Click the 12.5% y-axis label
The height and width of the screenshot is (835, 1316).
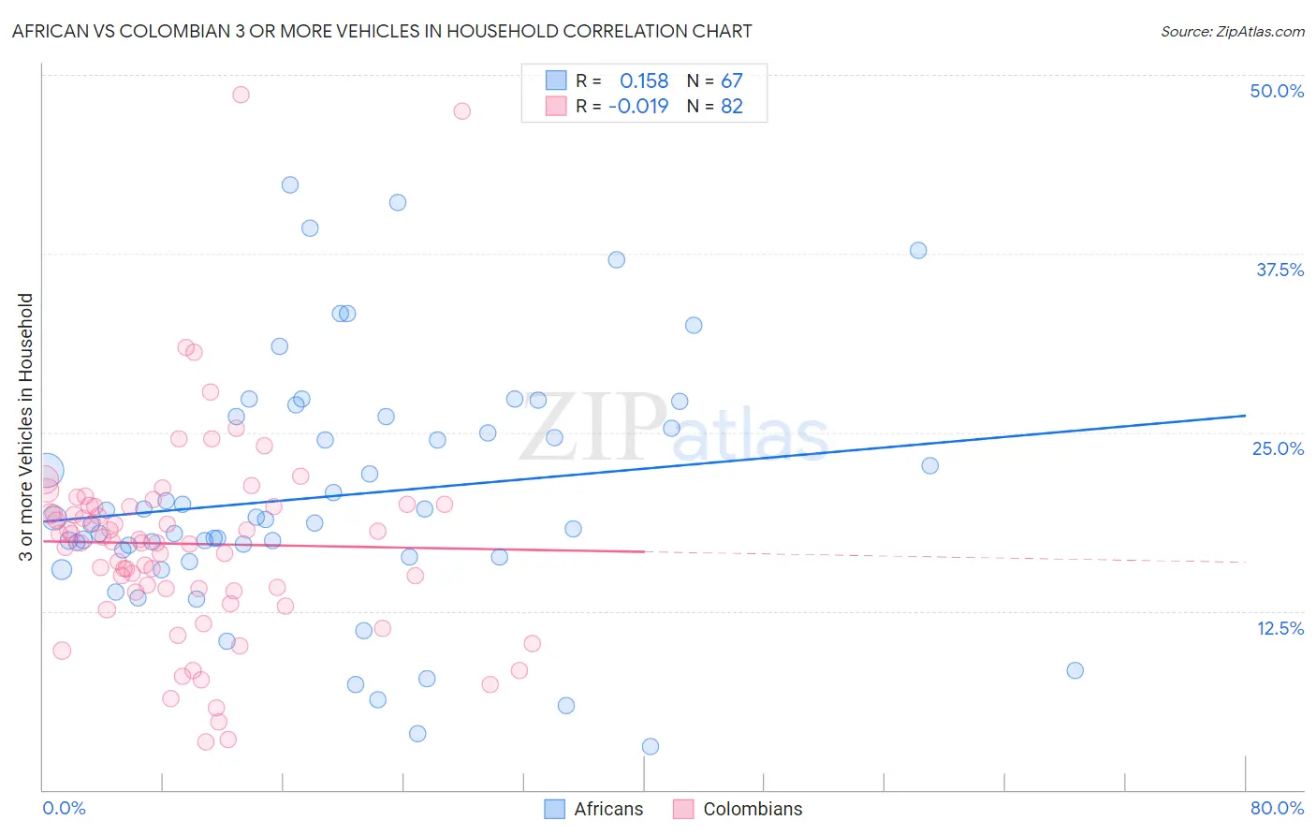(1279, 628)
